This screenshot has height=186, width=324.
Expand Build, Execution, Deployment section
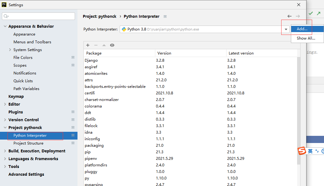5,151
